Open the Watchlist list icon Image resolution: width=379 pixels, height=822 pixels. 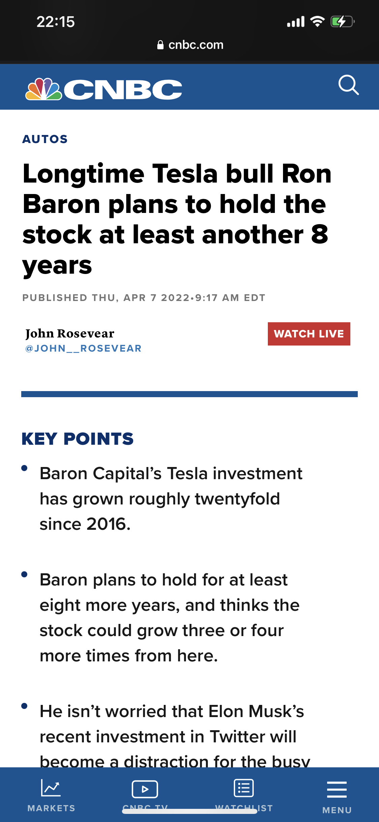pos(244,788)
